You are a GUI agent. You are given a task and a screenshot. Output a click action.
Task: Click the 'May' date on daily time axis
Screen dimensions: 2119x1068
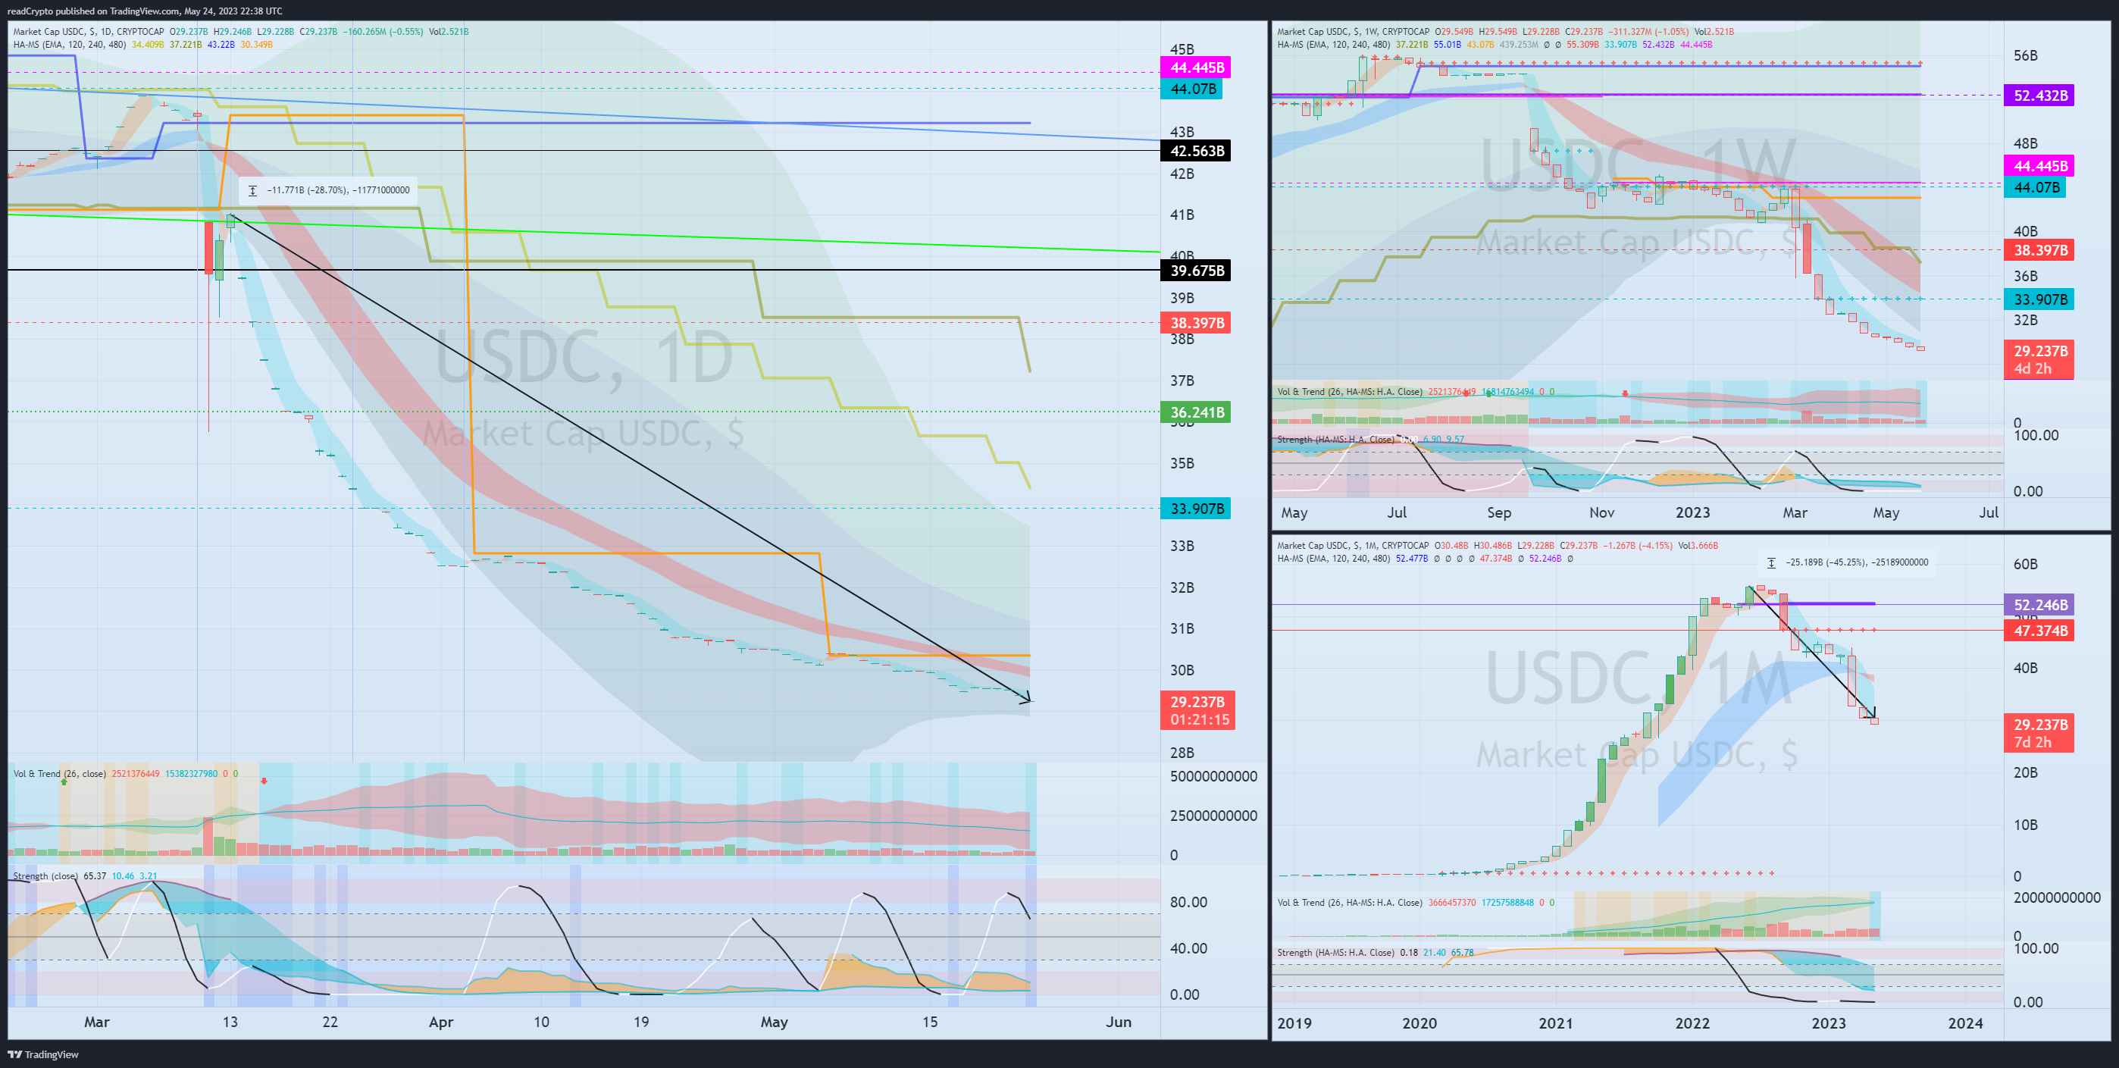773,1022
